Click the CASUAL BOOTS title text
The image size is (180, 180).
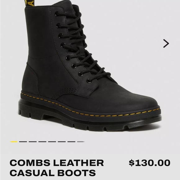pos(53,173)
